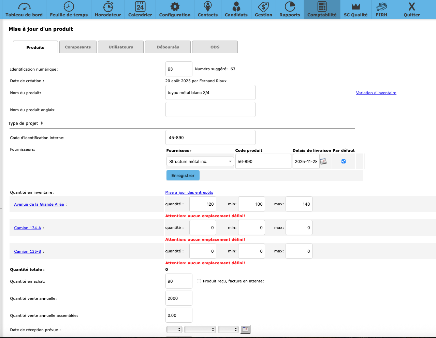Open the Calendrier icon
This screenshot has height=338, width=436.
tap(140, 7)
